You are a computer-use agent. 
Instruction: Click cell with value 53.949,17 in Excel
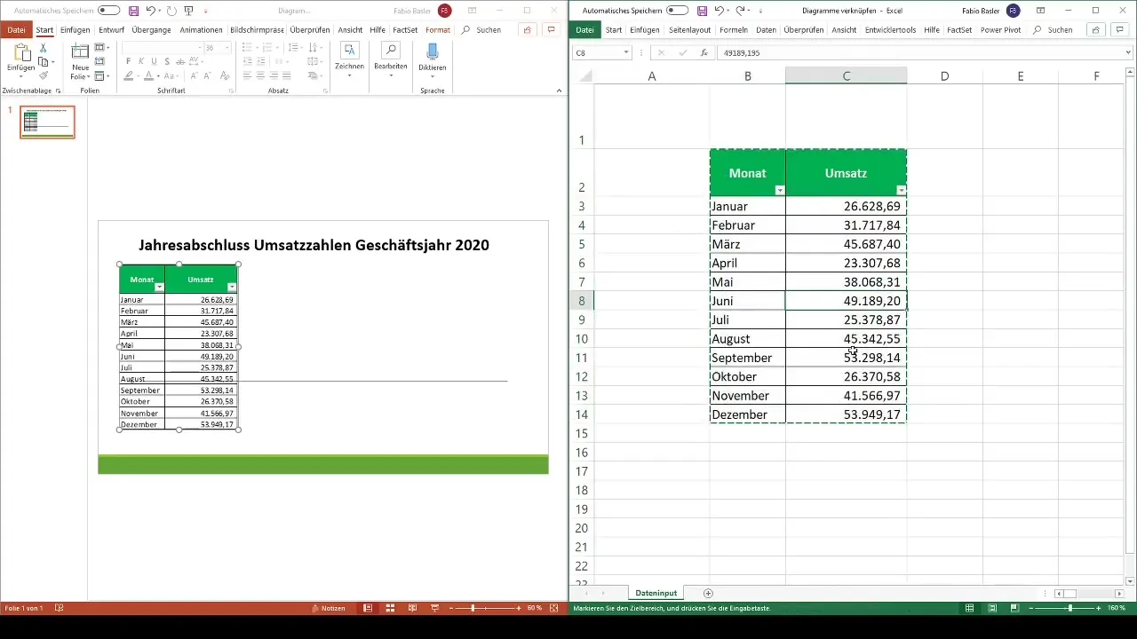(847, 414)
